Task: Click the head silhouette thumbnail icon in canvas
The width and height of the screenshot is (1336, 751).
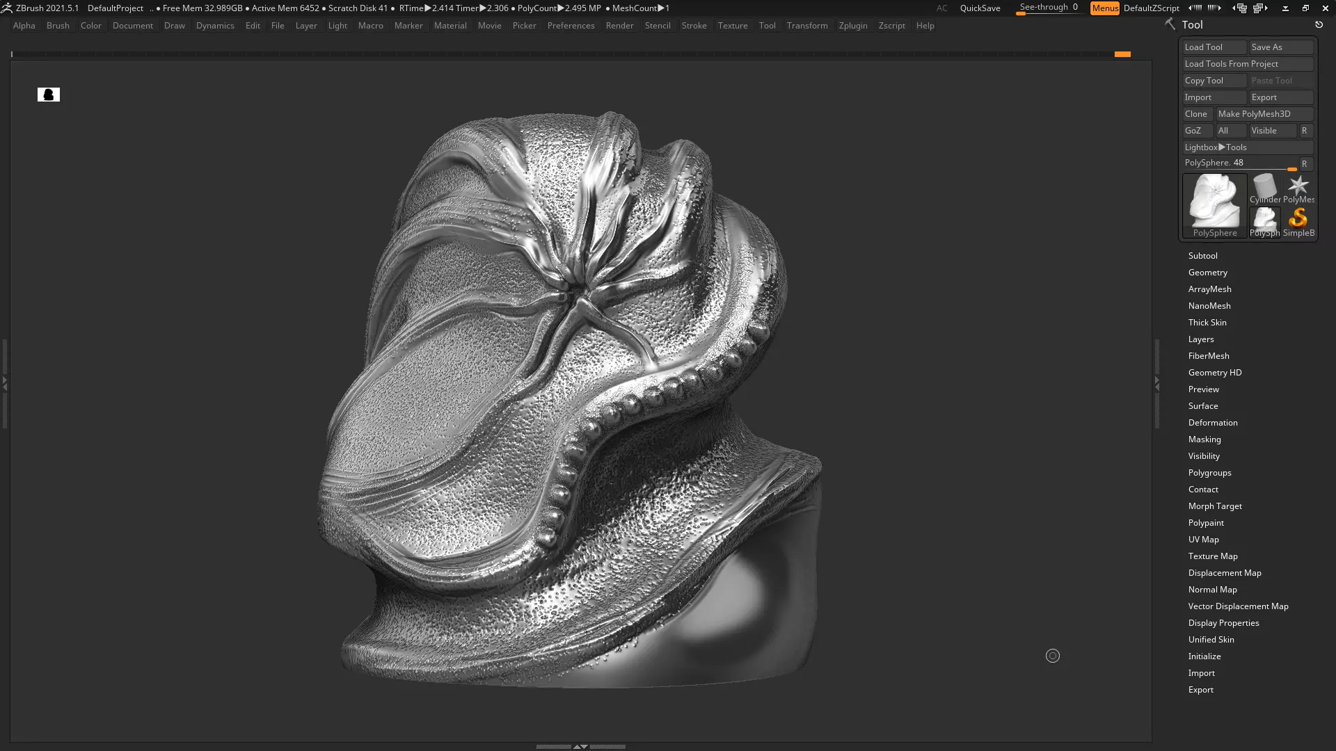Action: [x=49, y=95]
